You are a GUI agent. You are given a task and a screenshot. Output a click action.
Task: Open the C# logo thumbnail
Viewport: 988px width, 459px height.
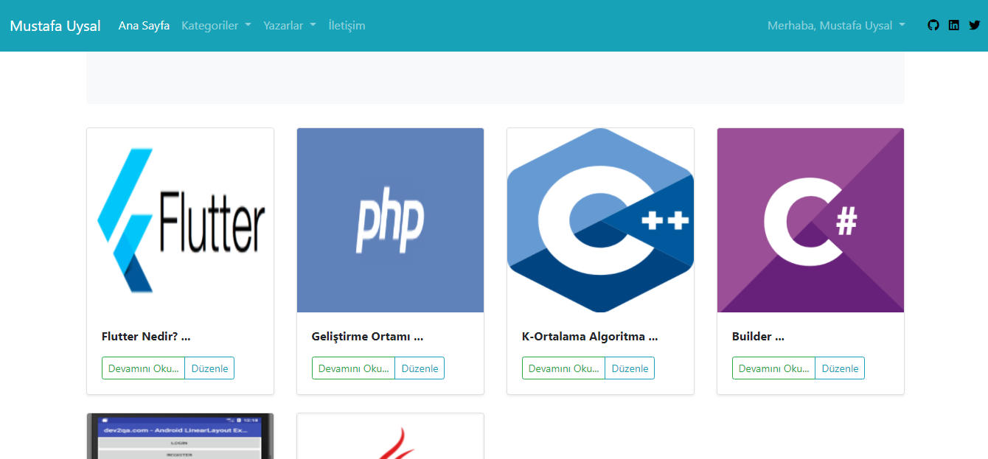[811, 220]
